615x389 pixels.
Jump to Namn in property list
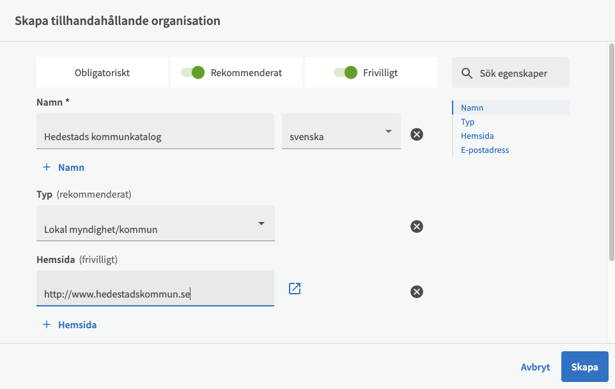pos(472,108)
